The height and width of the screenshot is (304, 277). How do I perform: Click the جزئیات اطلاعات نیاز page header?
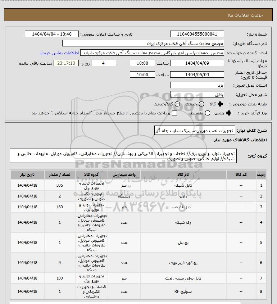[x=245, y=15]
